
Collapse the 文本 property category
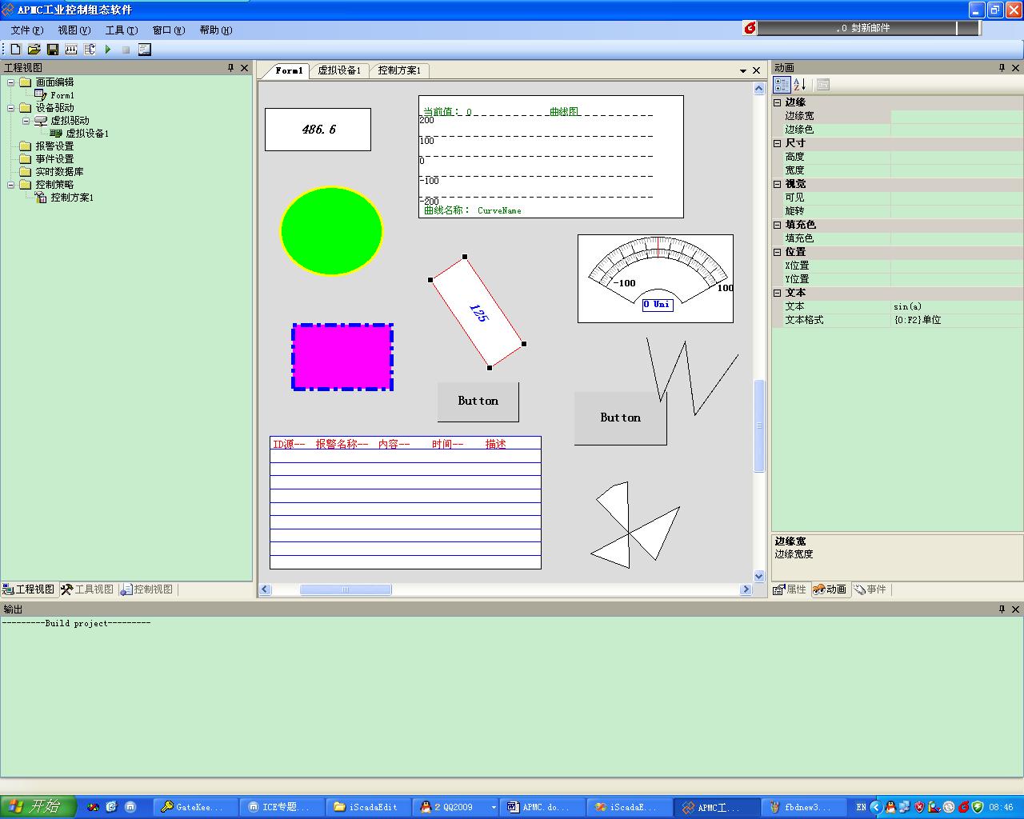[x=777, y=293]
